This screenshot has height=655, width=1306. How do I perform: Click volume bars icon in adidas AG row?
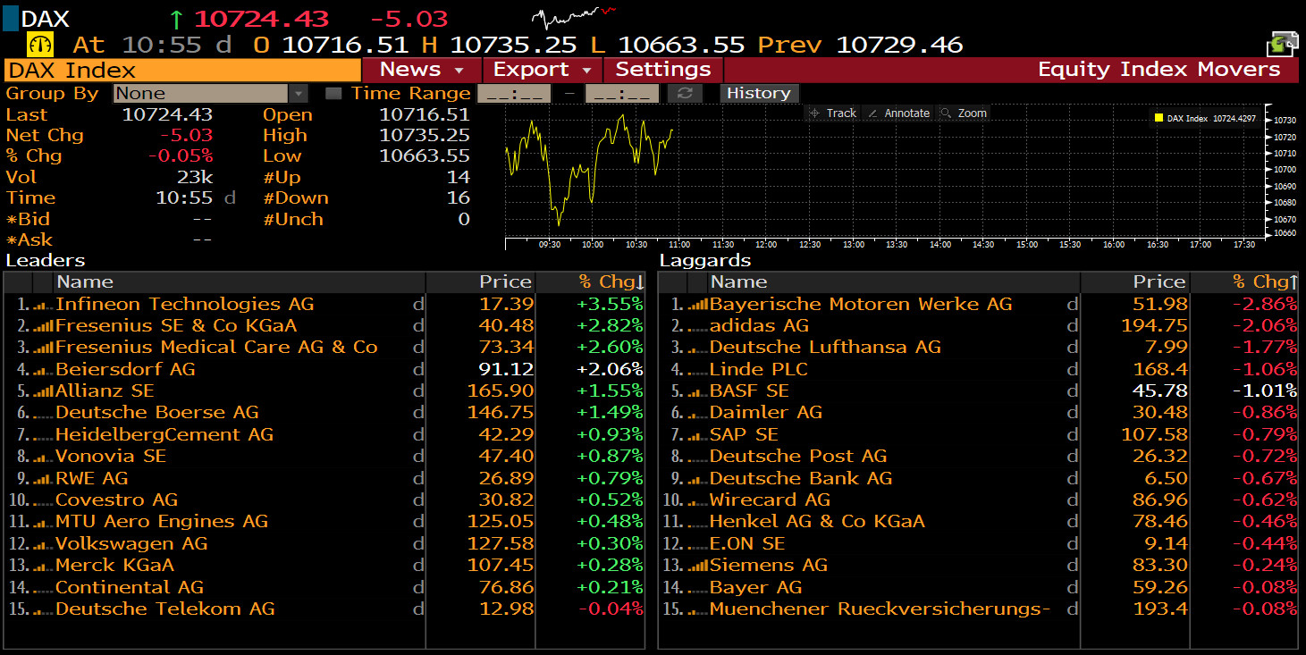(x=698, y=326)
